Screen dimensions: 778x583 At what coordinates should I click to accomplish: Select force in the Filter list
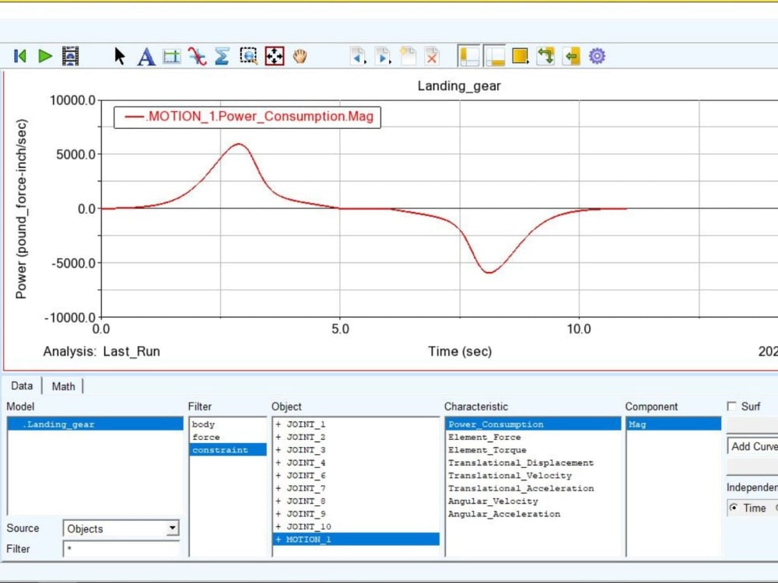[206, 437]
